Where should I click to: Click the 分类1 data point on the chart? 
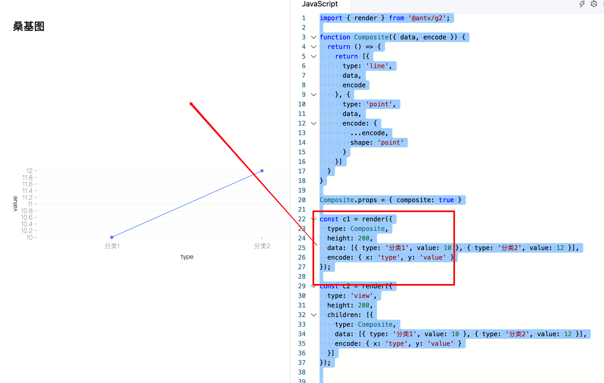(112, 237)
